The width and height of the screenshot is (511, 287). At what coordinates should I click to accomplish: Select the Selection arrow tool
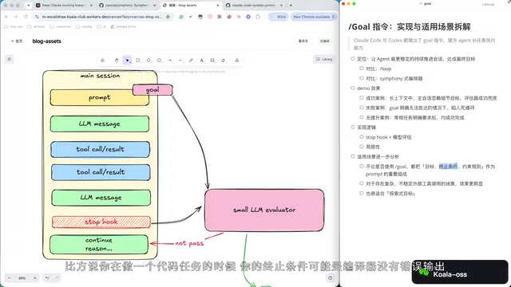(127, 61)
